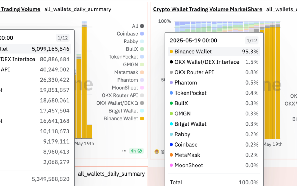Toggle the Rabby series in the legend
This screenshot has width=297, height=186.
(134, 41)
